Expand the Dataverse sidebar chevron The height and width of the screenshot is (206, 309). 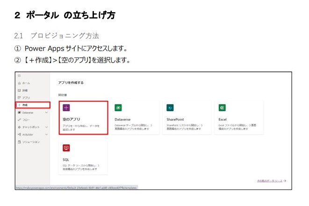click(x=46, y=113)
